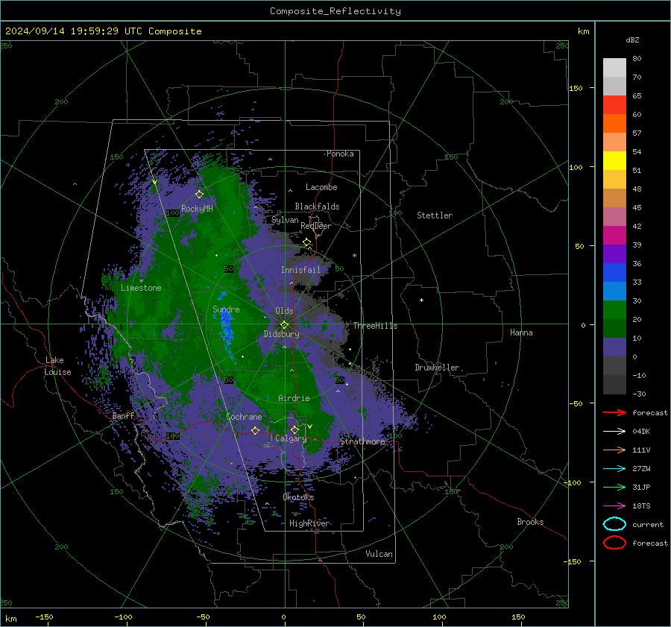Click the Airdrie city label
This screenshot has width=671, height=627.
(294, 398)
